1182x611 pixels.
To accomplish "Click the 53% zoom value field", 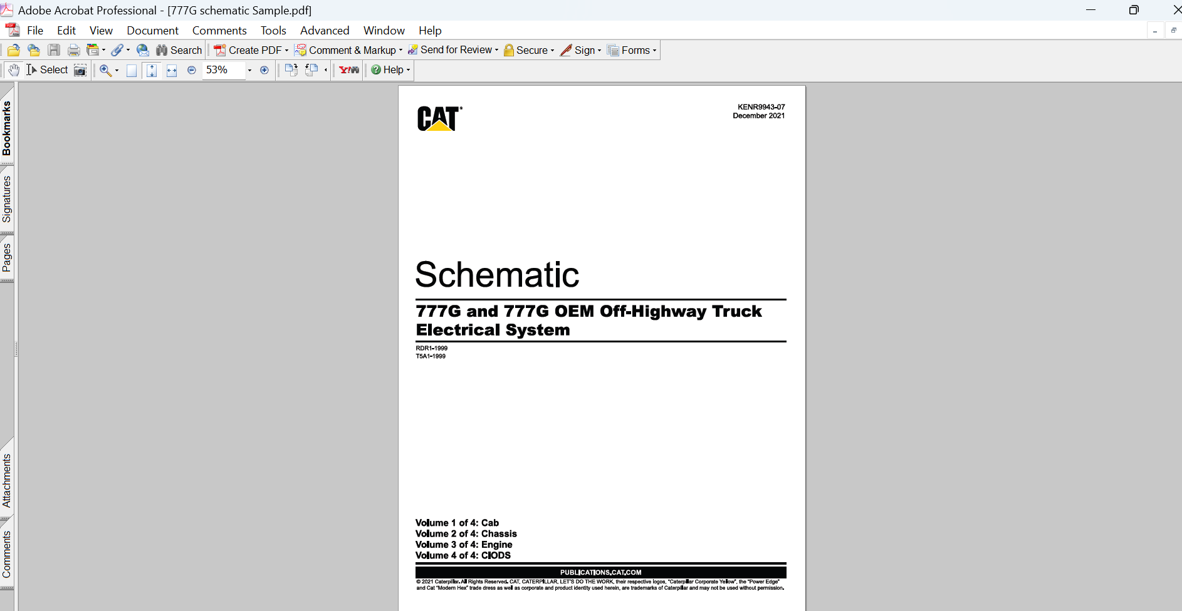I will (224, 70).
